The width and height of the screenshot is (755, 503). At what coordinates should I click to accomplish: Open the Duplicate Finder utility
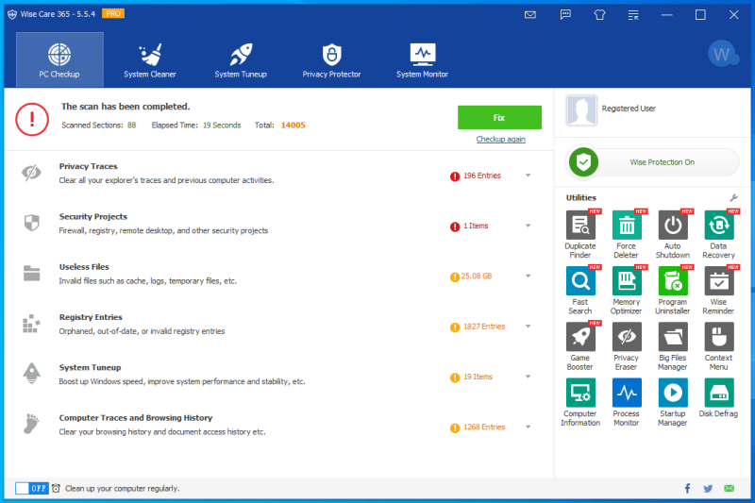pyautogui.click(x=580, y=226)
